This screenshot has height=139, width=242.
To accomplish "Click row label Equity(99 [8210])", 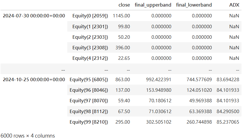I will click(x=89, y=122).
